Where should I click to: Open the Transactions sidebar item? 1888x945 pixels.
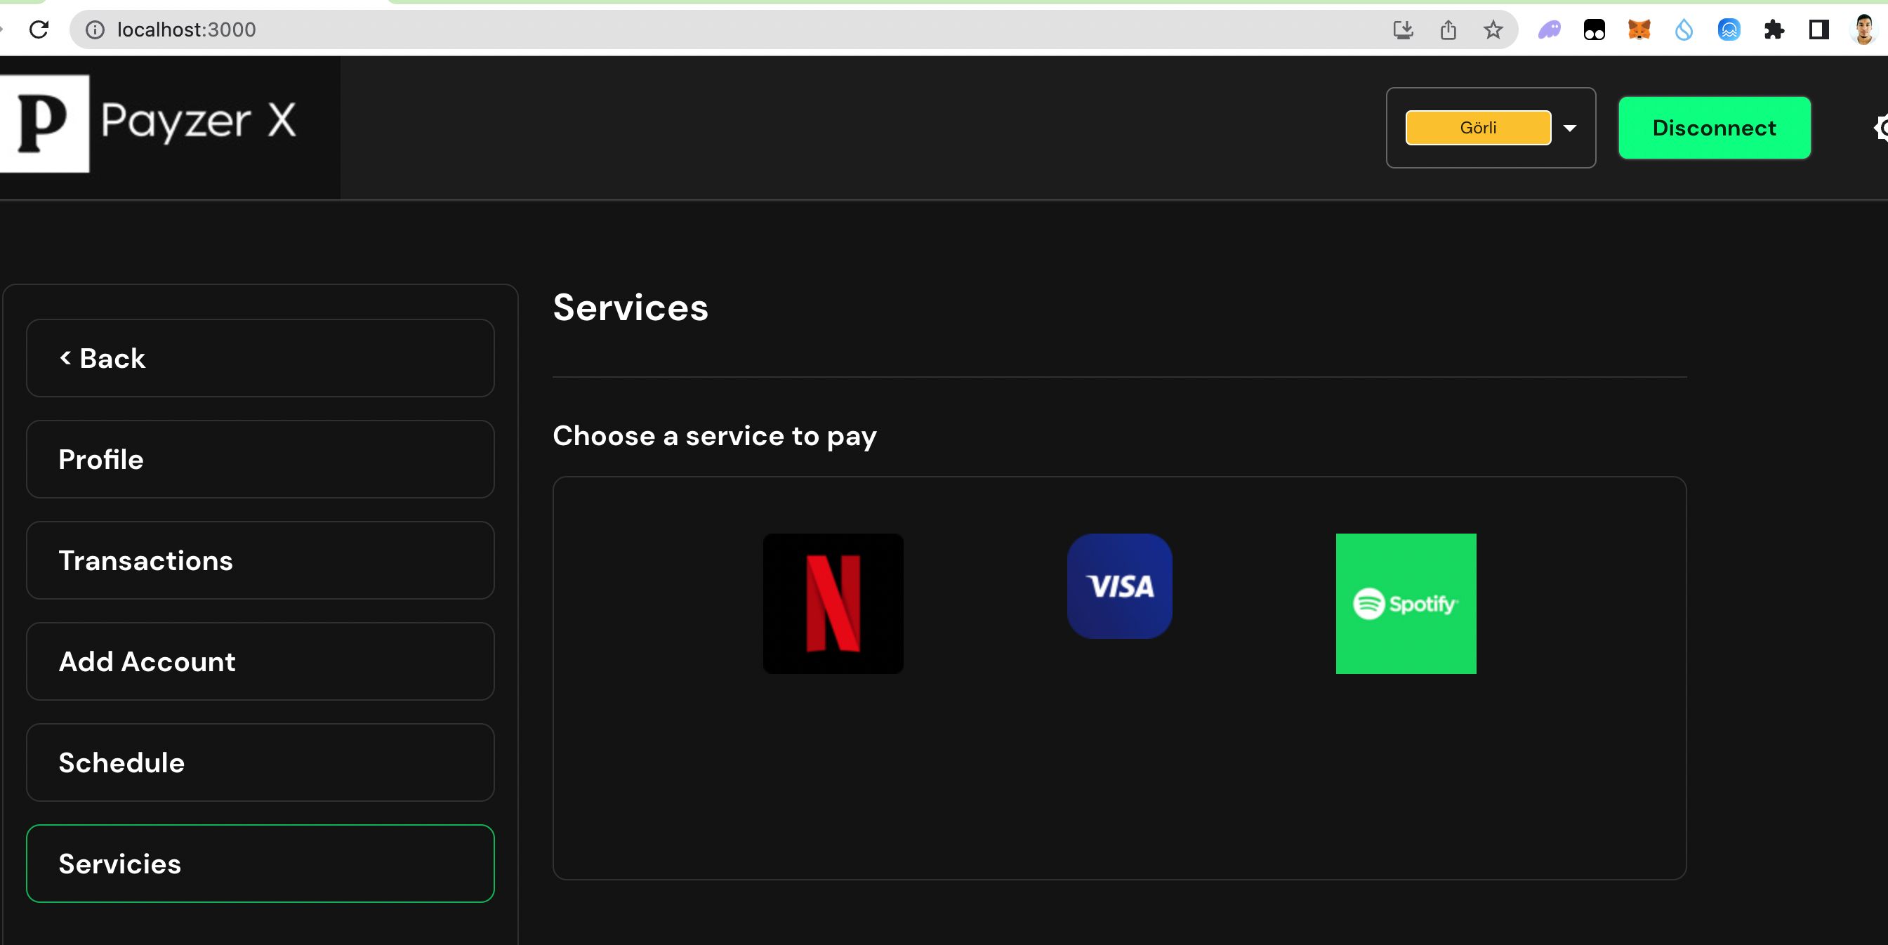point(260,560)
